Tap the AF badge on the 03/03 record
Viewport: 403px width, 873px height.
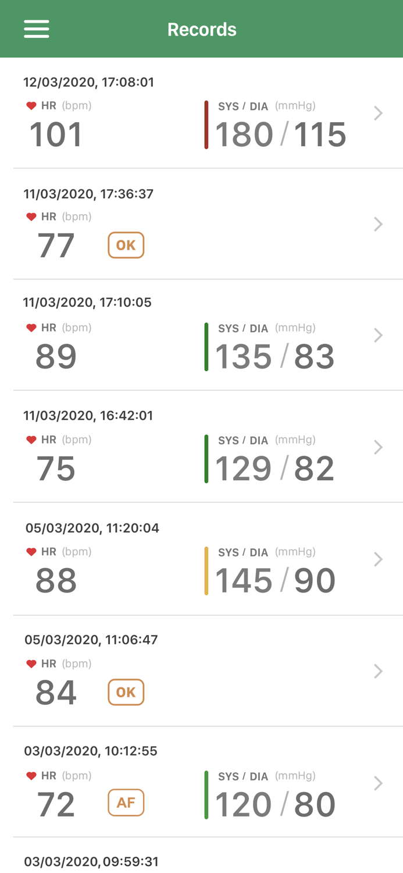(x=126, y=803)
